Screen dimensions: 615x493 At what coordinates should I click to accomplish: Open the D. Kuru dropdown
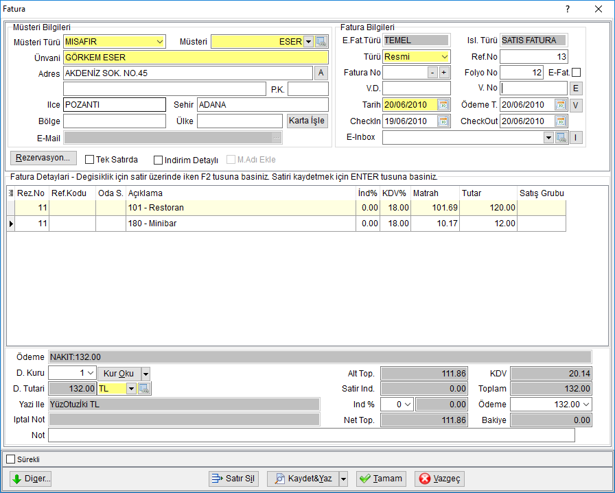click(91, 373)
